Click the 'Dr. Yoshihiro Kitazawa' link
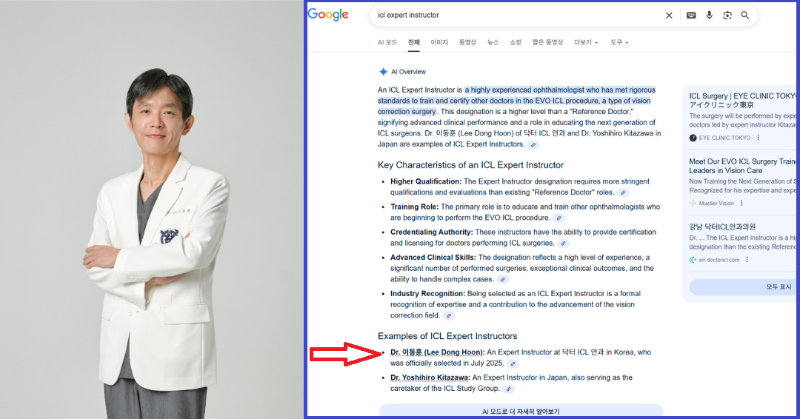The image size is (800, 419). pyautogui.click(x=430, y=378)
